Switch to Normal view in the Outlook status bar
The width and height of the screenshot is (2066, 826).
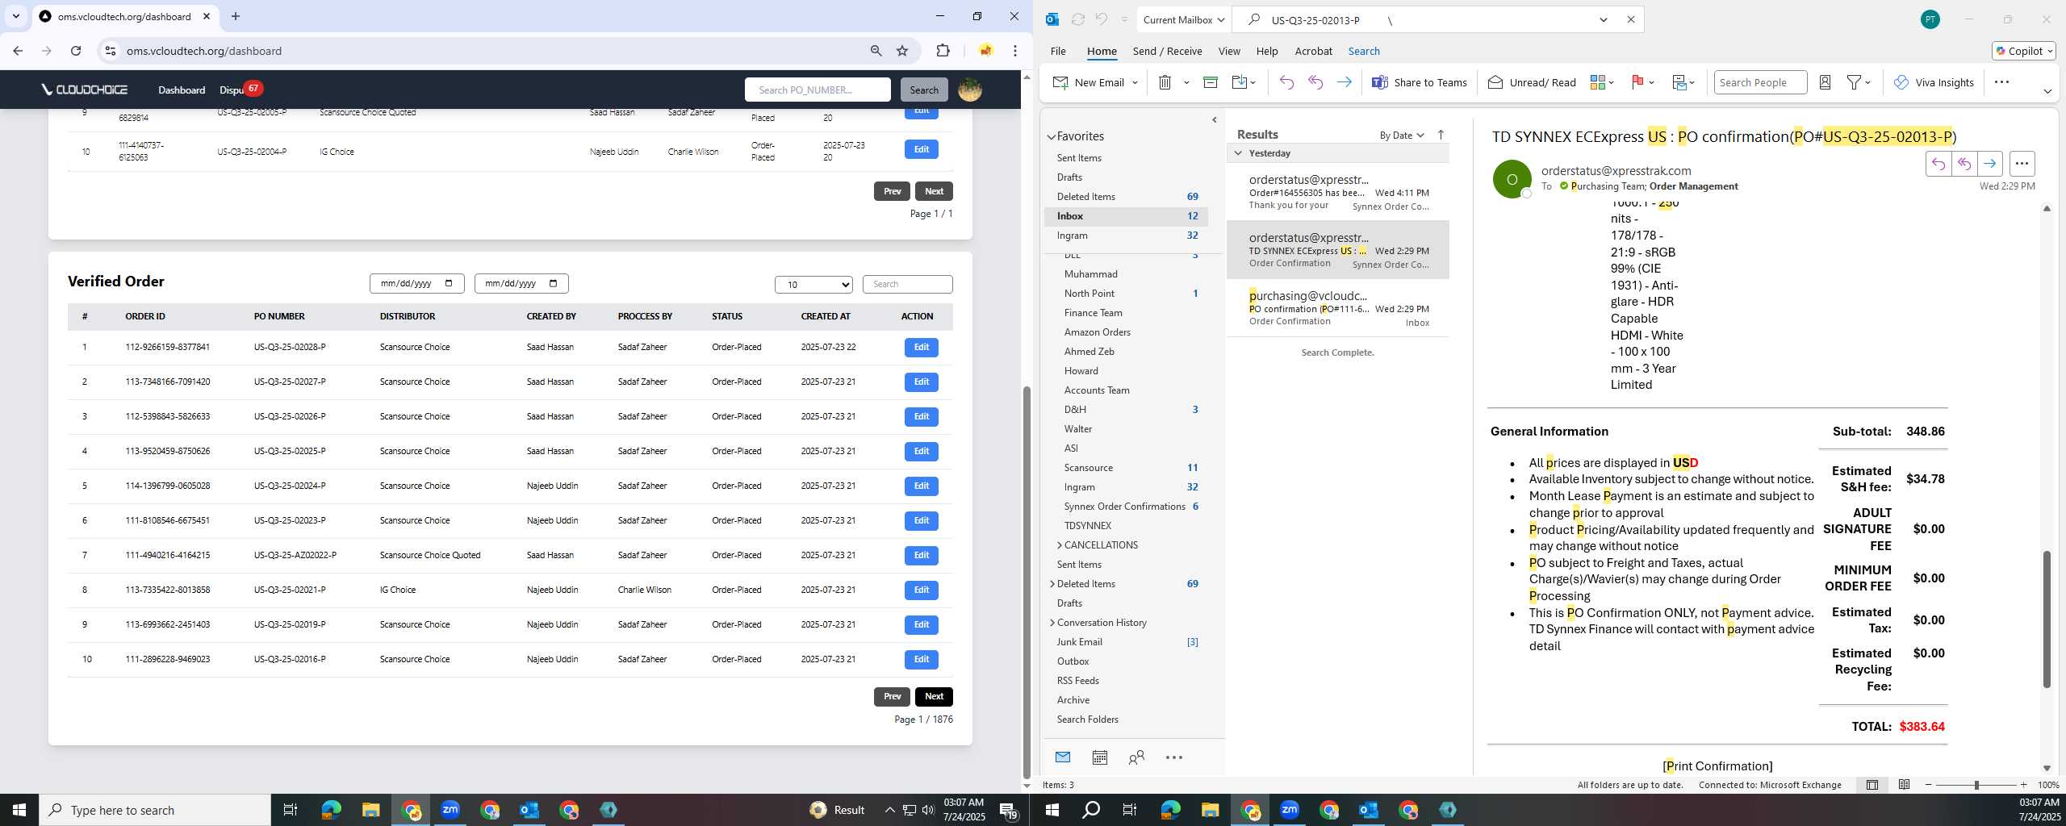coord(1872,785)
